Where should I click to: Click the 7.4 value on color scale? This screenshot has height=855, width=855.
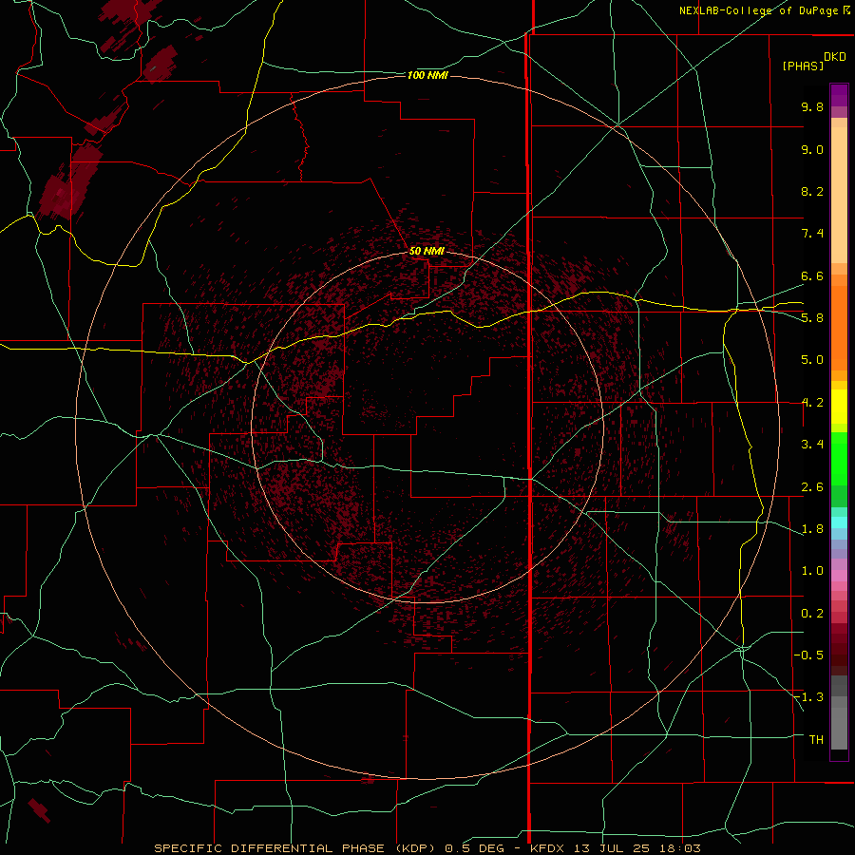coord(812,234)
